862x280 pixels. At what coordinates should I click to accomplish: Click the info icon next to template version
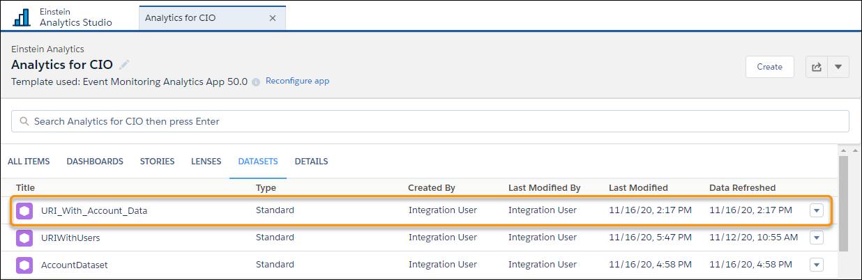pos(256,81)
